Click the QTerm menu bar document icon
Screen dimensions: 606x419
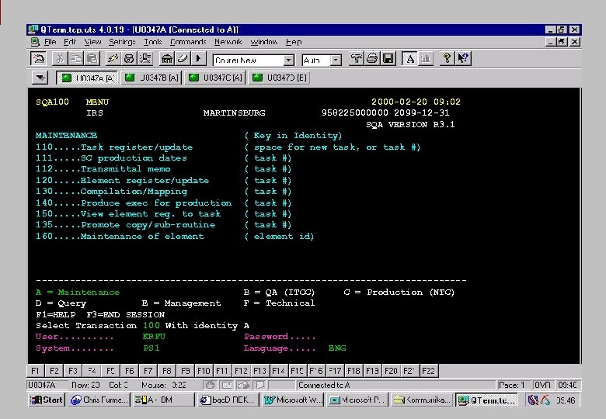(x=35, y=42)
